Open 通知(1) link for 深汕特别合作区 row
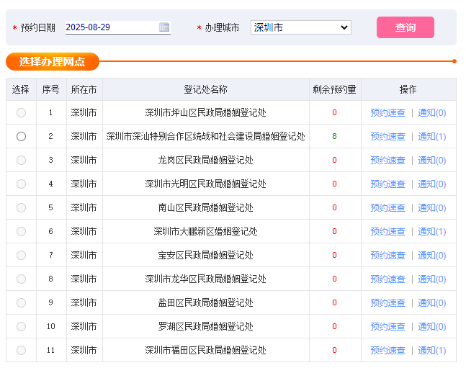 (432, 136)
